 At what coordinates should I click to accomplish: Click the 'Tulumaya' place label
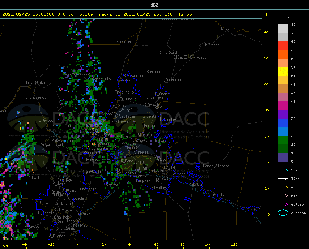(128, 99)
